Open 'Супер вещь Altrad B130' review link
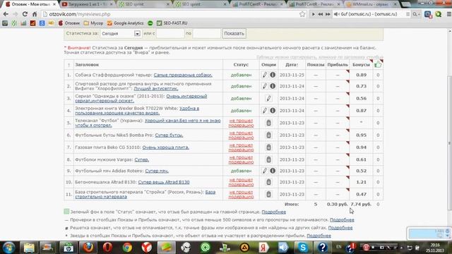Viewport: 452px width, 254px height. pos(164,182)
